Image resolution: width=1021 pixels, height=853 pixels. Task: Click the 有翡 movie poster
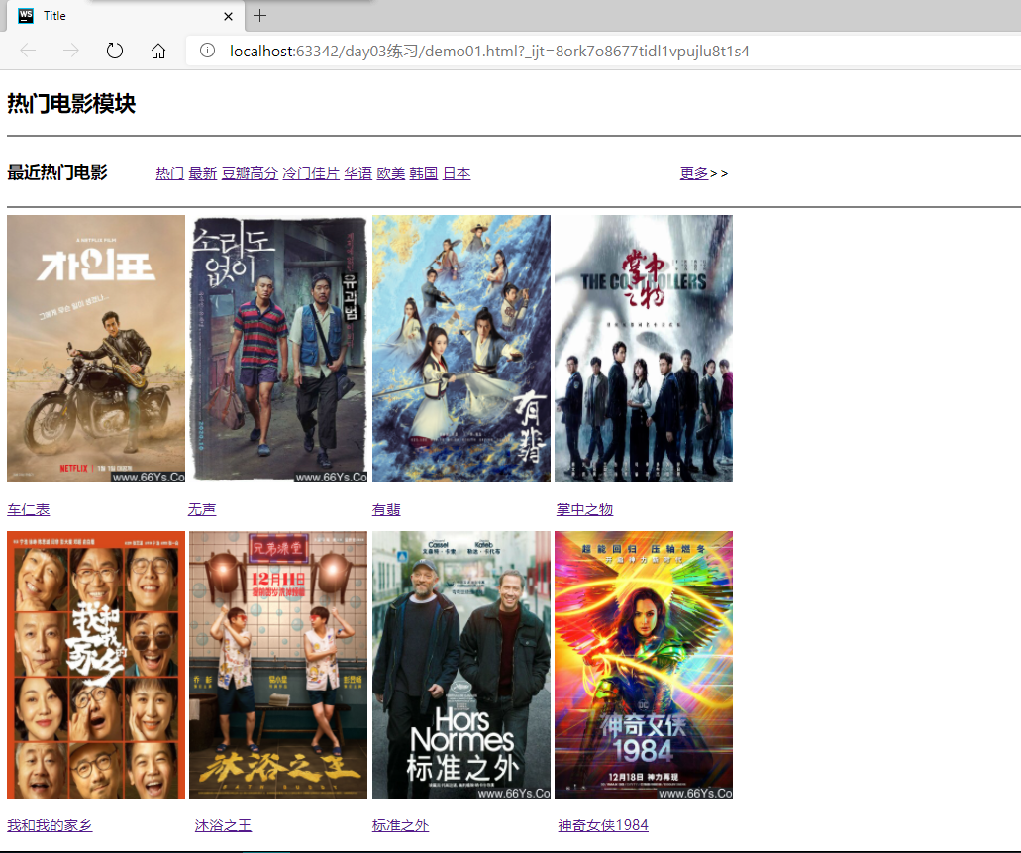(461, 349)
